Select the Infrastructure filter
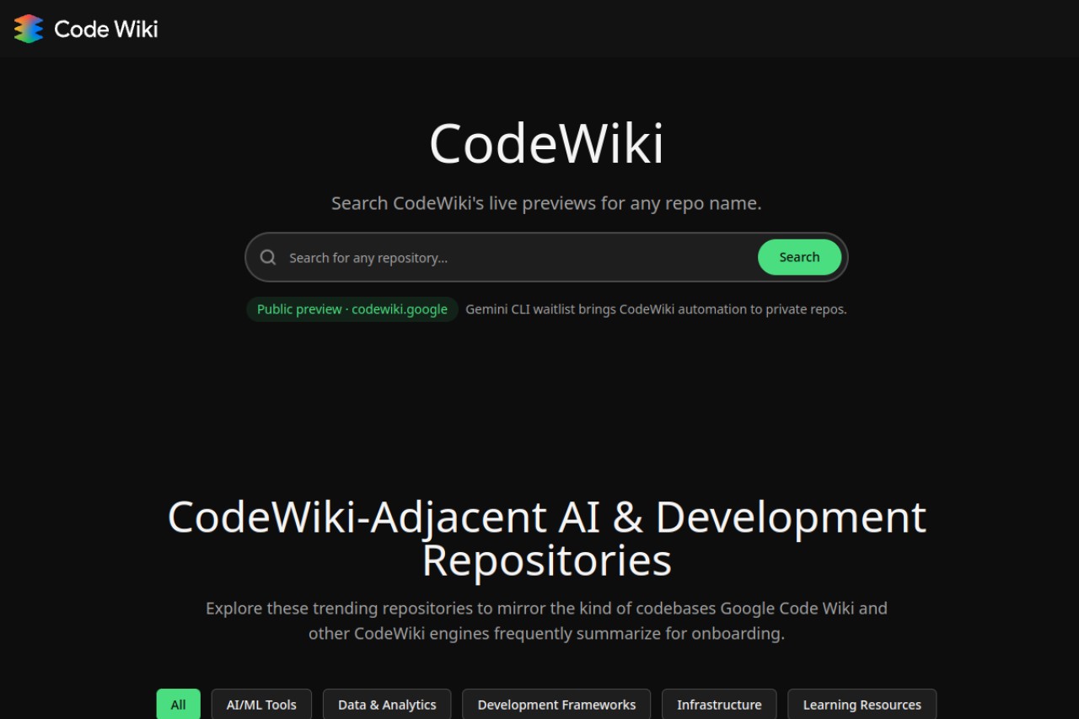 [x=719, y=705]
